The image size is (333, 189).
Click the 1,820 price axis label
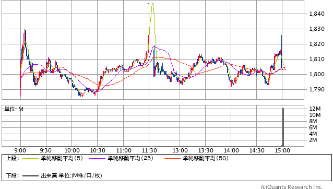pos(317,44)
